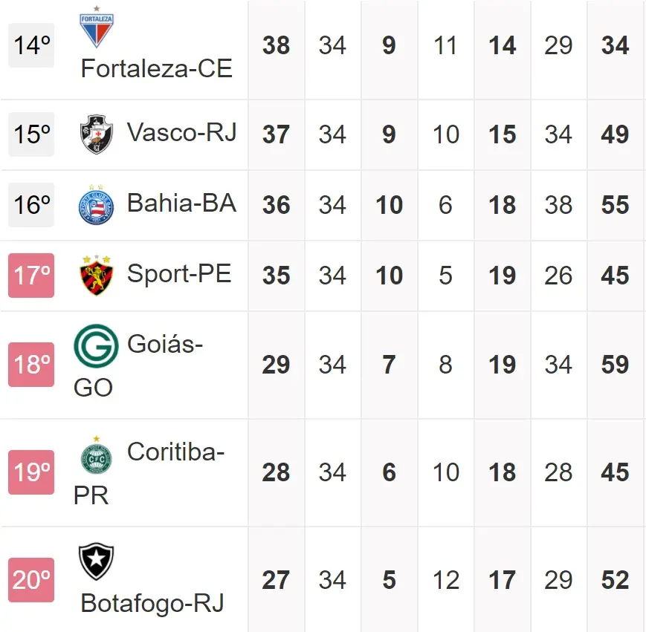Click the Bahia-BA club crest

point(97,206)
